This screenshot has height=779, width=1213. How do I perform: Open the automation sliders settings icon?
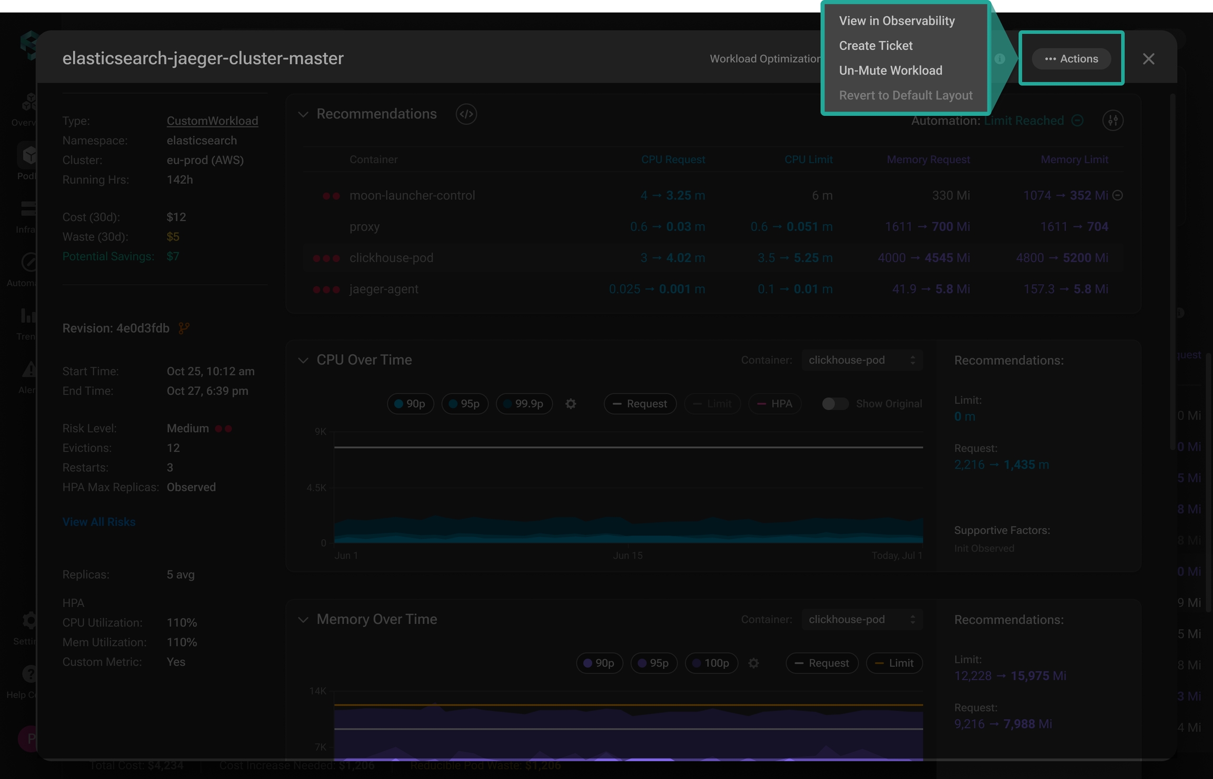[1112, 121]
